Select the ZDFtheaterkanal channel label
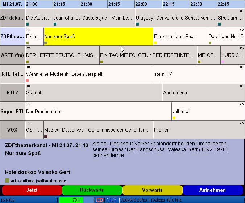 click(12, 36)
